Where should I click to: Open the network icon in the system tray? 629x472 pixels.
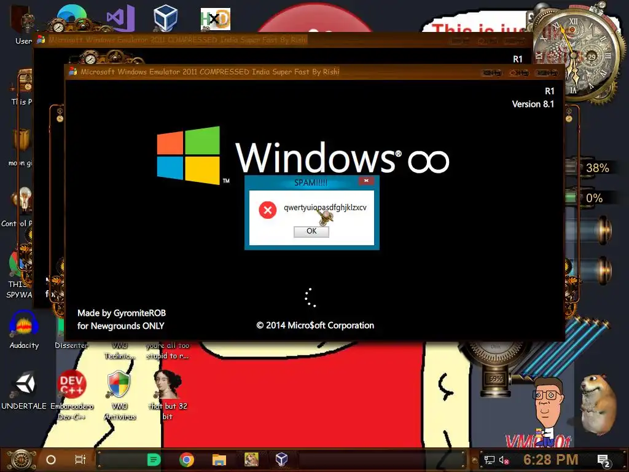(x=489, y=460)
